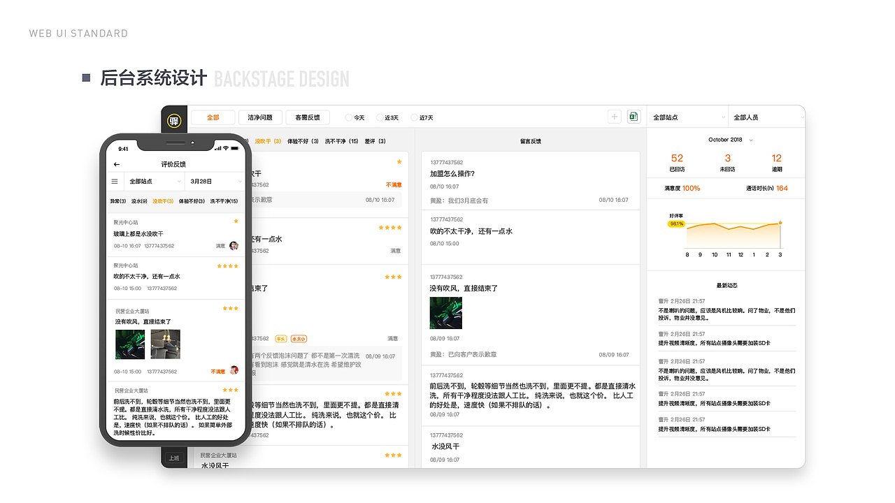
Task: Select desktop filter 没吹干 (3)
Action: [x=268, y=141]
